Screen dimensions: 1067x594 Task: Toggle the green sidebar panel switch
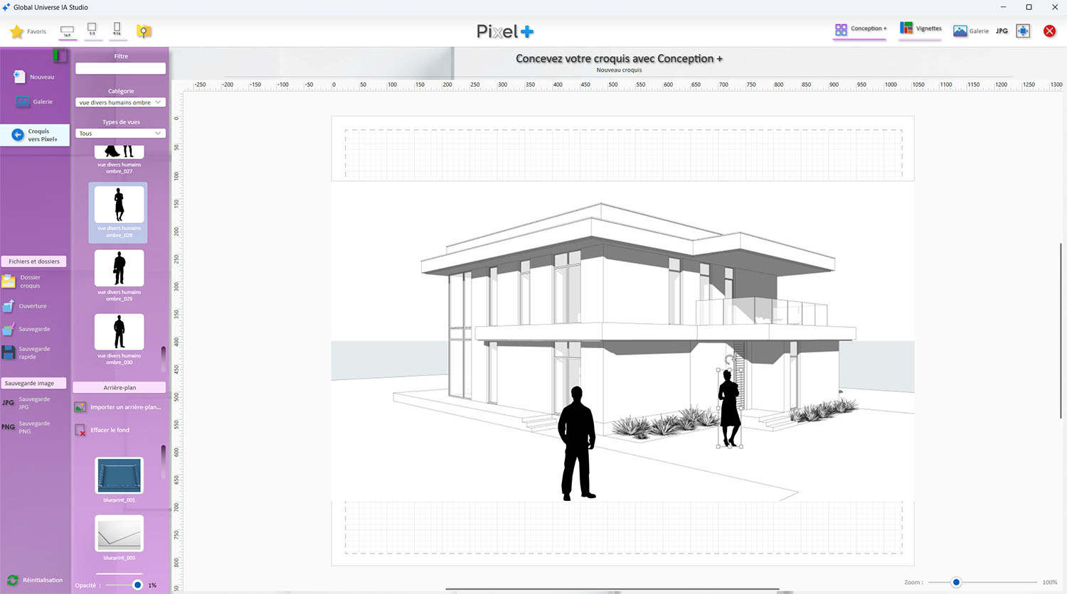[x=60, y=55]
